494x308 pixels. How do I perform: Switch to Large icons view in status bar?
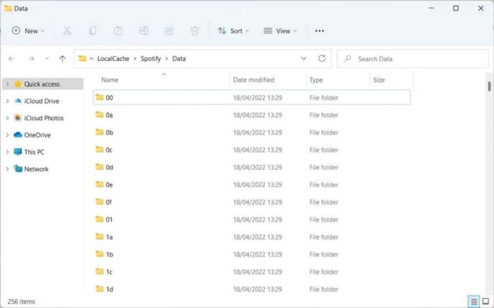(x=486, y=302)
